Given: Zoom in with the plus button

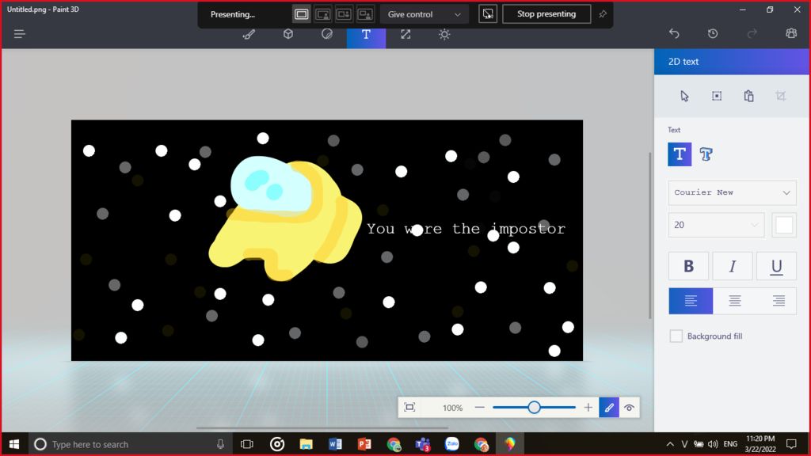Looking at the screenshot, I should point(588,408).
